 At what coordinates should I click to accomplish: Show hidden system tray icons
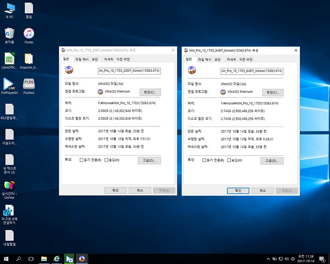pyautogui.click(x=268, y=259)
